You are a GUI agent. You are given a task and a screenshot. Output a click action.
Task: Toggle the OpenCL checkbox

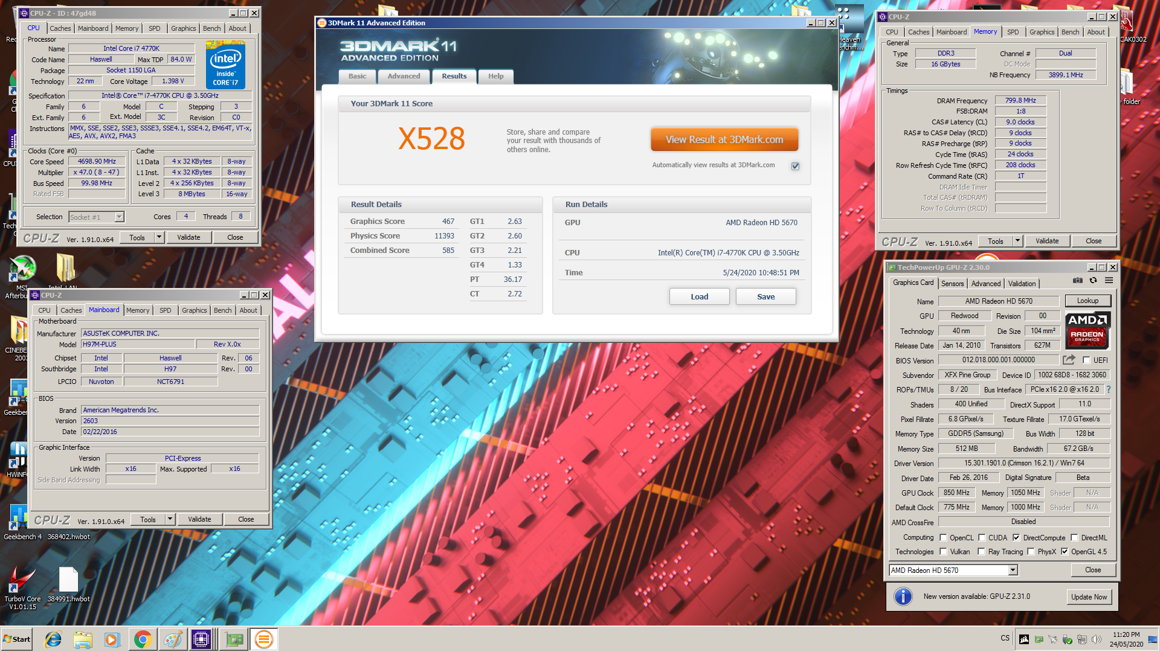coord(943,538)
